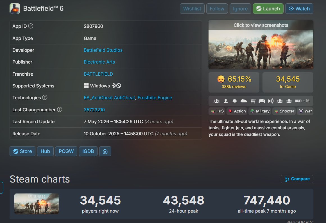Click the '65.15%' review score
The height and width of the screenshot is (223, 326).
pos(239,79)
